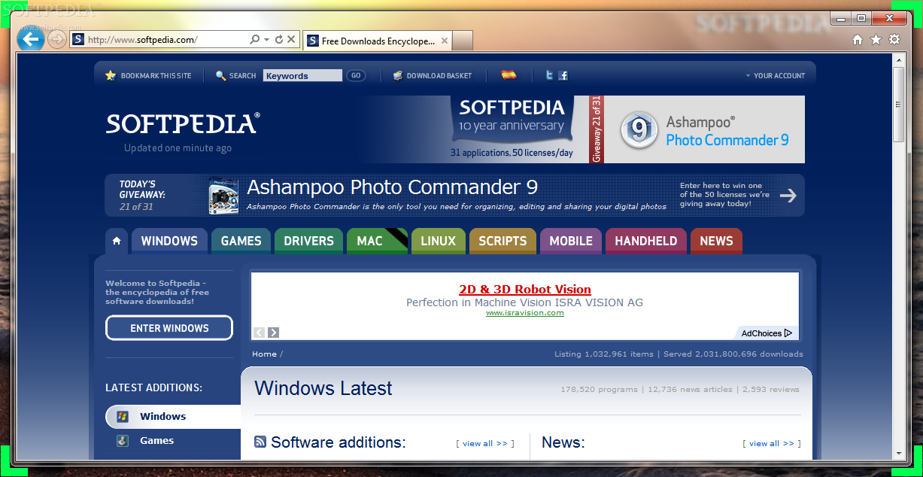Open the www.isravision.com link
Viewport: 923px width, 477px height.
[524, 313]
